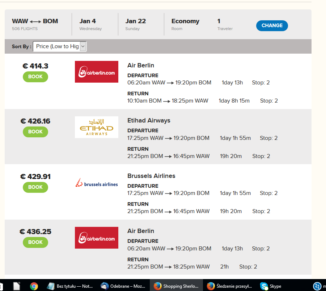Click the € 436.25 price

click(35, 232)
